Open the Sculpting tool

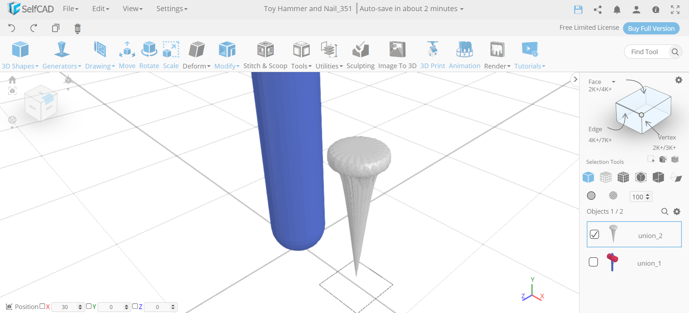pos(360,55)
